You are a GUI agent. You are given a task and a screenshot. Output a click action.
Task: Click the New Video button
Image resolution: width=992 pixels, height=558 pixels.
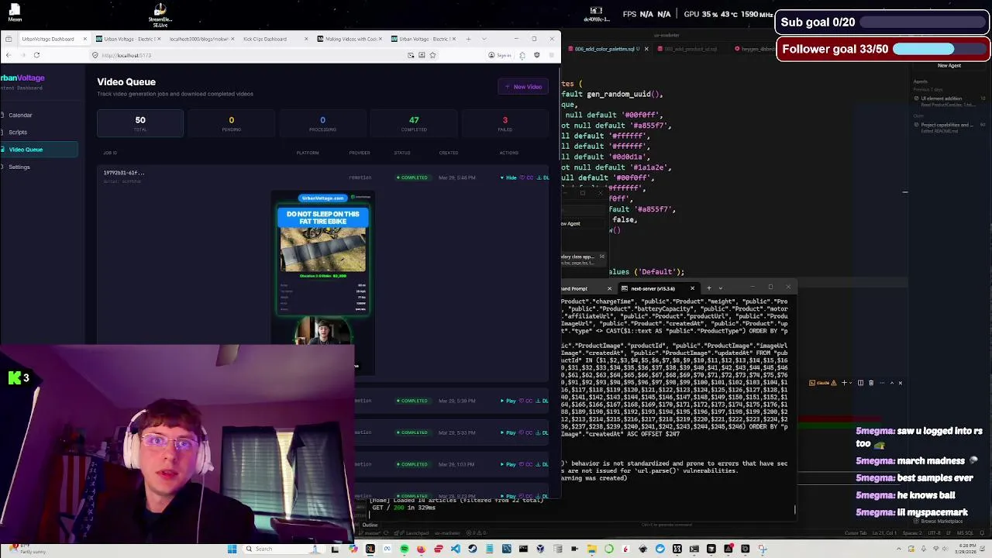pyautogui.click(x=523, y=87)
